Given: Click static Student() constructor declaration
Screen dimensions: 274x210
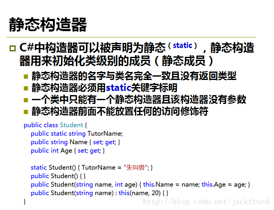Looking at the screenshot, I should (x=91, y=167).
